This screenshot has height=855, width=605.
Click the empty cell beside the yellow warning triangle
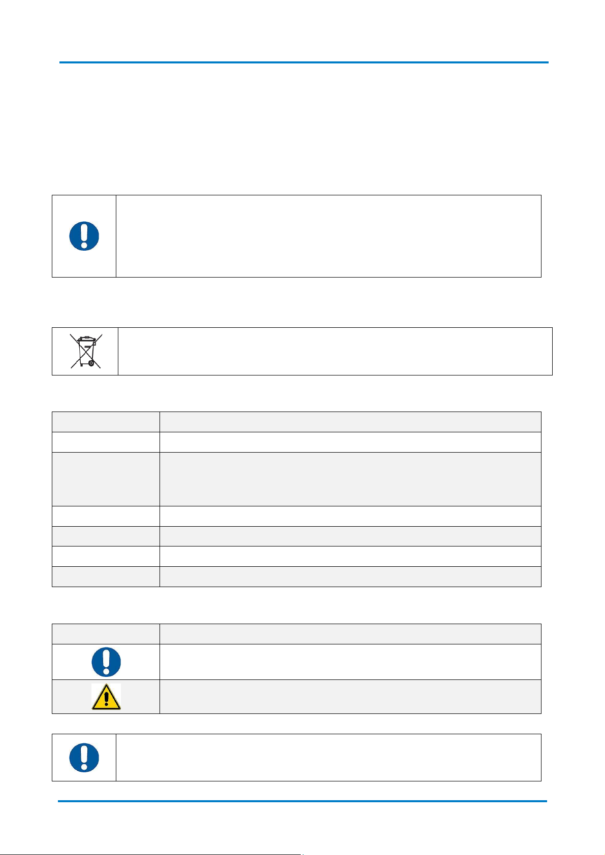coord(351,697)
